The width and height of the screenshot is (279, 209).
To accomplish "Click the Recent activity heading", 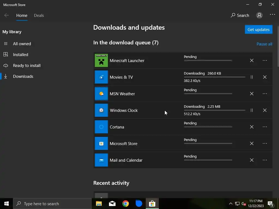I will [111, 183].
